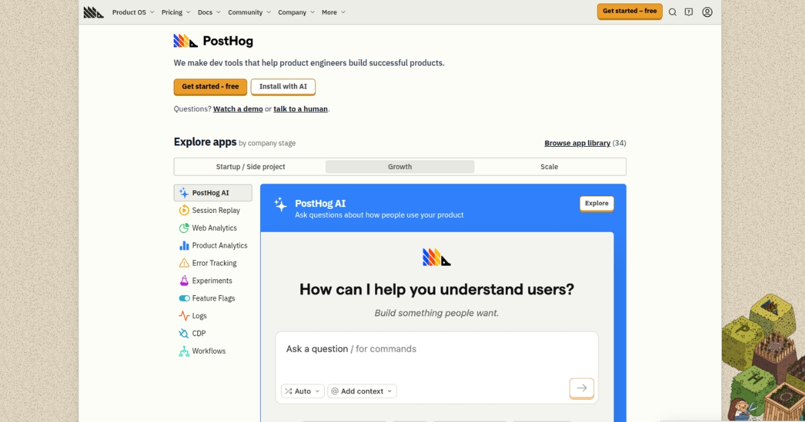The image size is (805, 422).
Task: Click the PostHog hedgehog logo in navbar
Action: 93,12
